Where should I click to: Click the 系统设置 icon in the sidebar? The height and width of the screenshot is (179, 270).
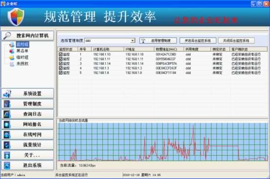(7, 93)
